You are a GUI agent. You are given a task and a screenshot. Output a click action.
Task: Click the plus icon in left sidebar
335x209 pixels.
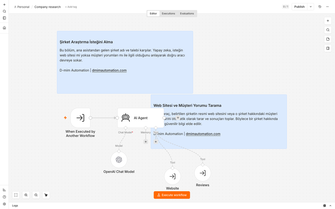point(4,5)
